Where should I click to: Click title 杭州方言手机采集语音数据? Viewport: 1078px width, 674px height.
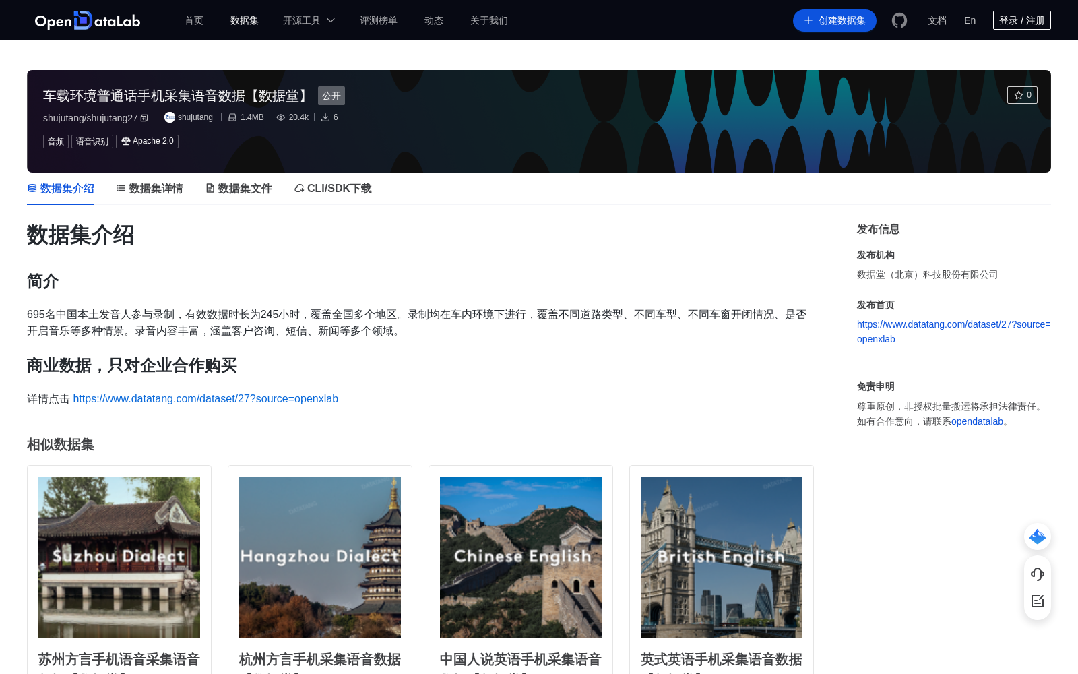(320, 660)
